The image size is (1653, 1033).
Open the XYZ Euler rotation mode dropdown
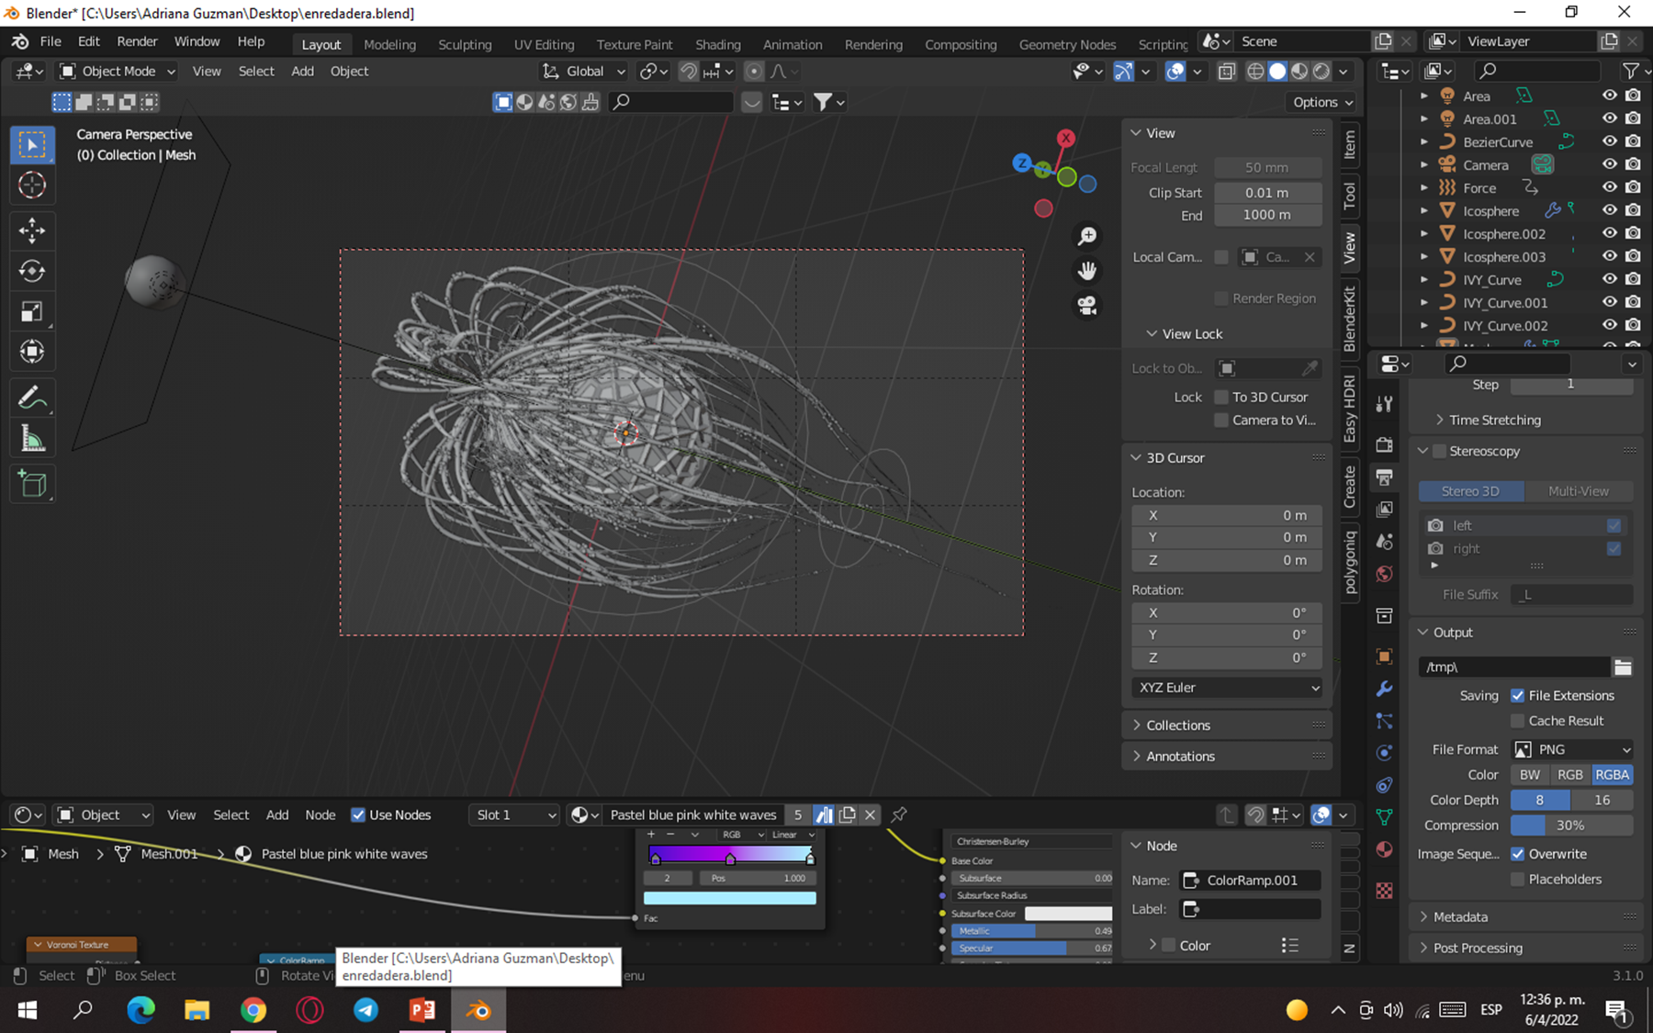click(x=1228, y=687)
